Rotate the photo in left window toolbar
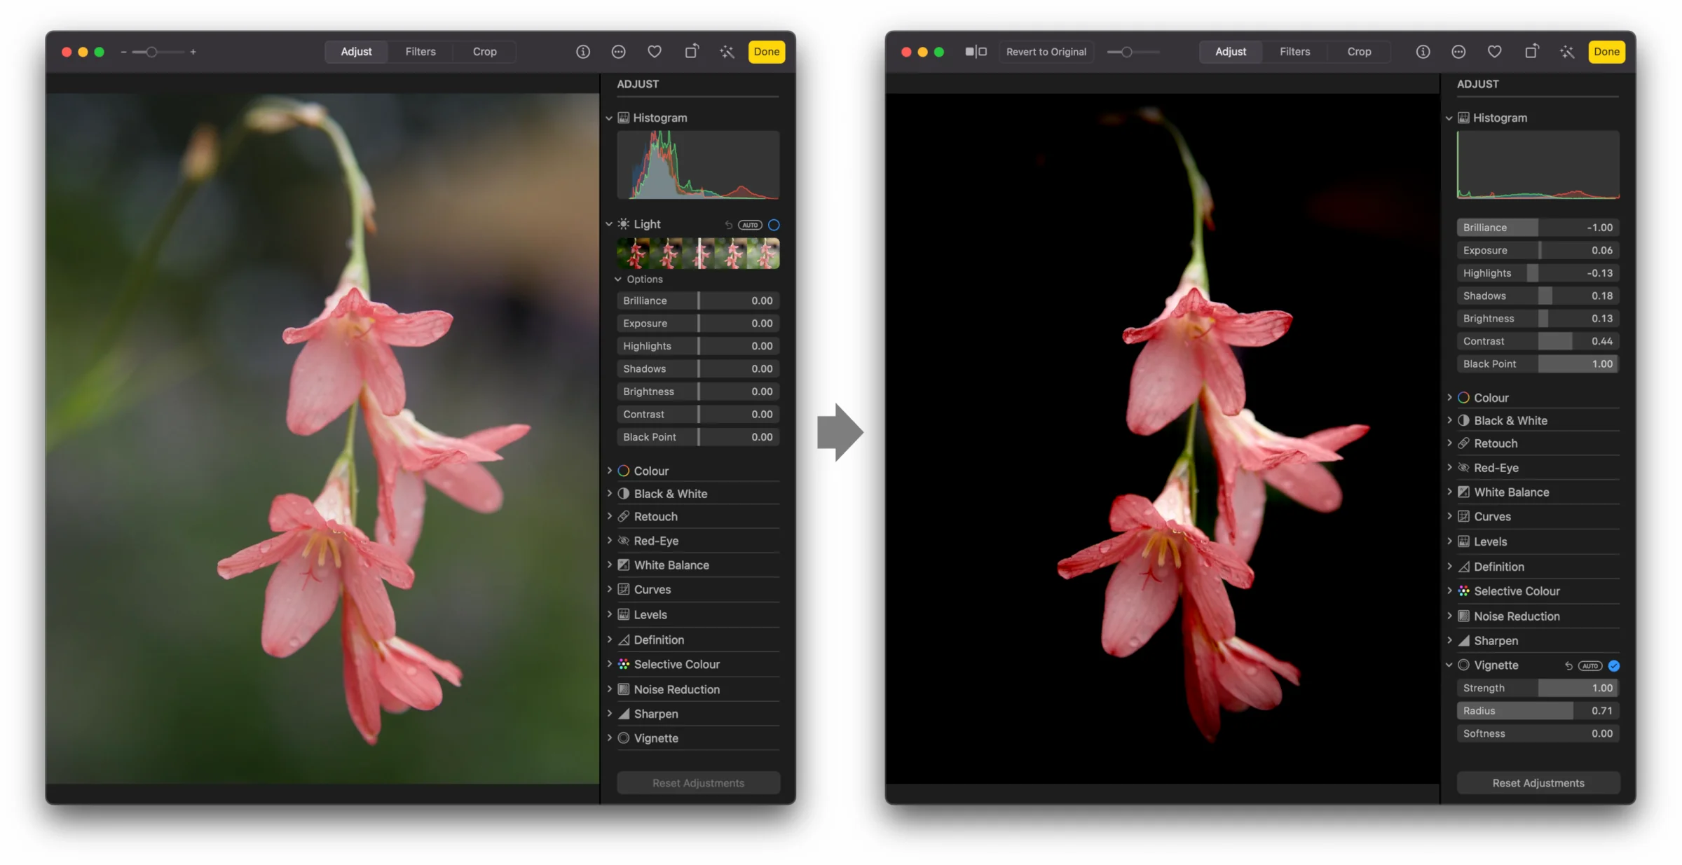The height and width of the screenshot is (865, 1682). (691, 51)
